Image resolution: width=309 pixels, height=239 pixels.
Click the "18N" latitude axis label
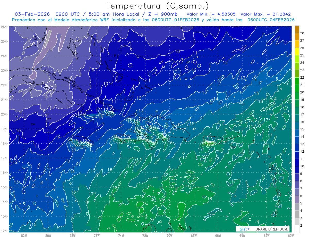tap(4, 143)
